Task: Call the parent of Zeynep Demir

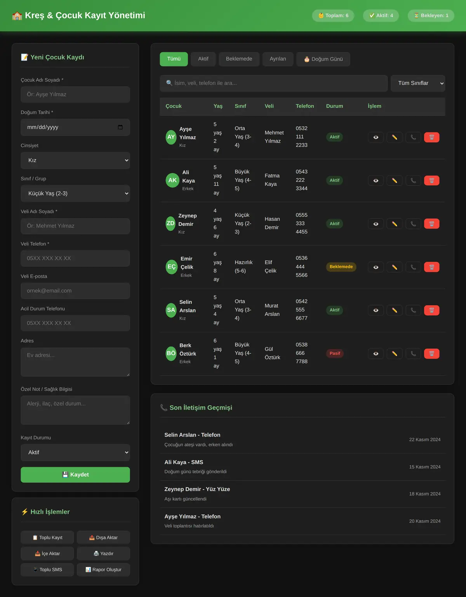Action: click(413, 224)
